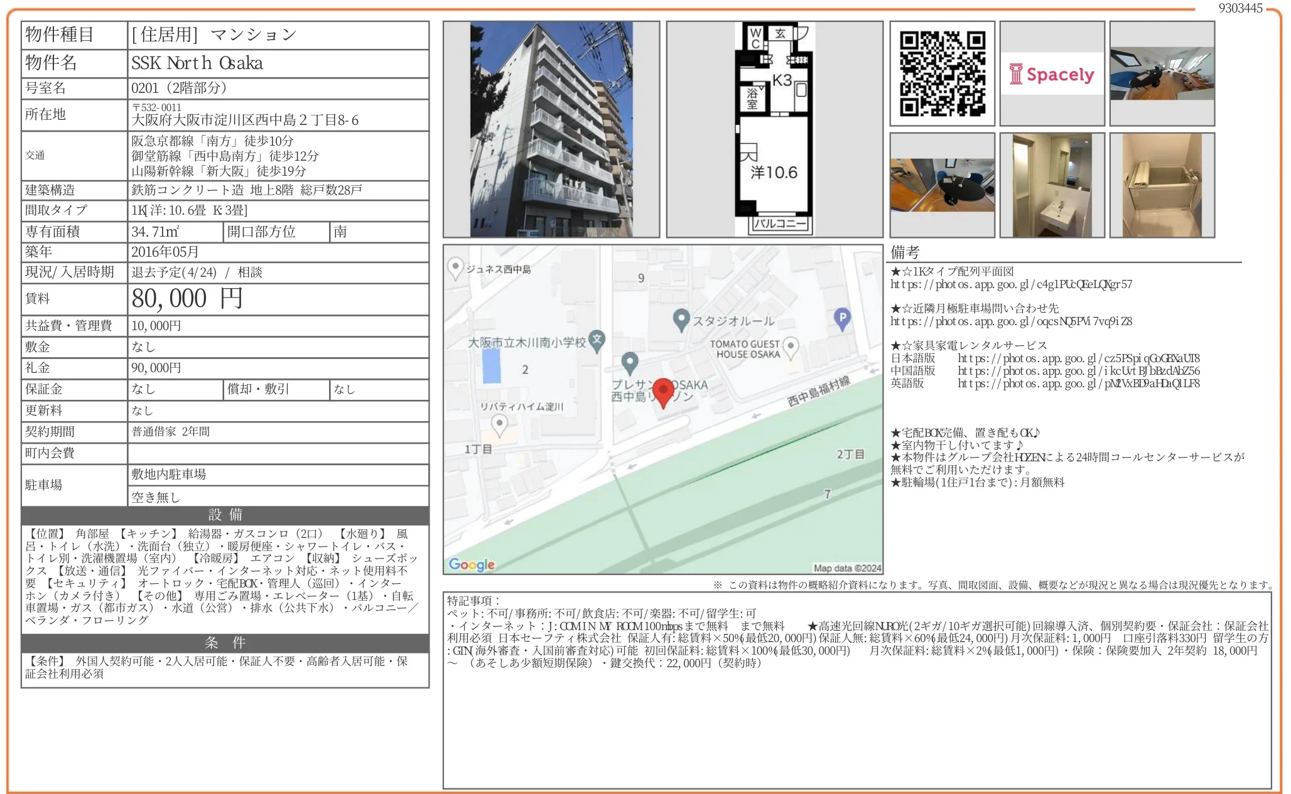Screen dimensions: 1291x794
Task: Open the building exterior photo
Action: 551,129
